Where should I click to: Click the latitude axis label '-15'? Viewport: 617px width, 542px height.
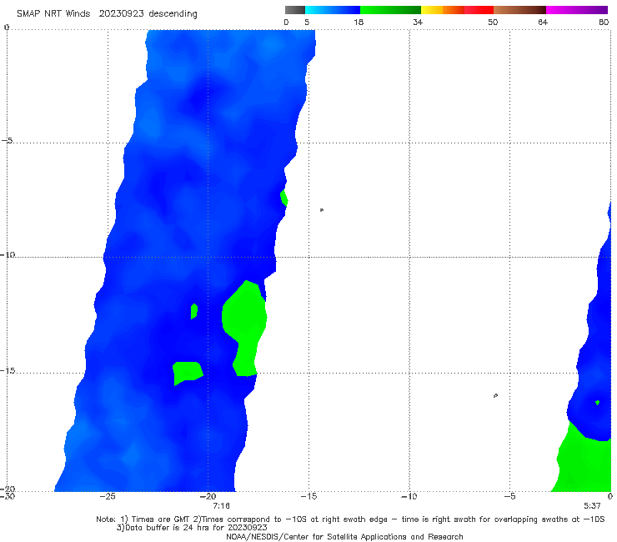pos(8,370)
